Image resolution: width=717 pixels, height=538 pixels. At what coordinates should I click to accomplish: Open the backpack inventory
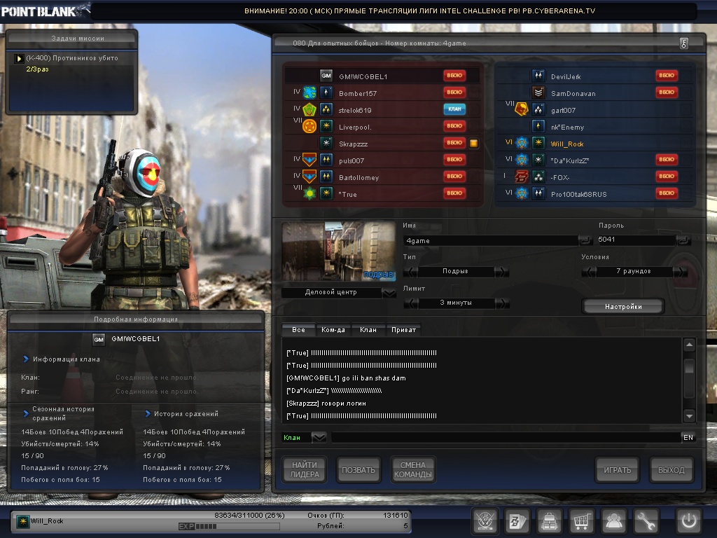pyautogui.click(x=550, y=521)
